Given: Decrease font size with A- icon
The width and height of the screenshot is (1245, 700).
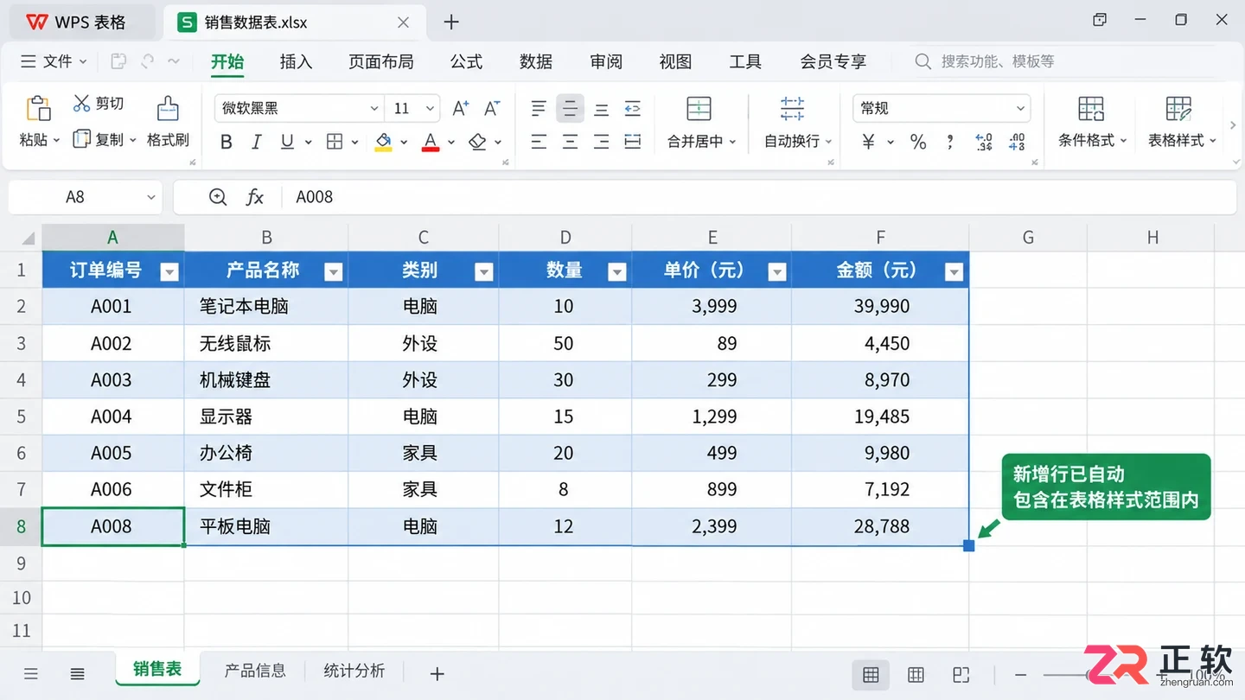Looking at the screenshot, I should coord(492,108).
